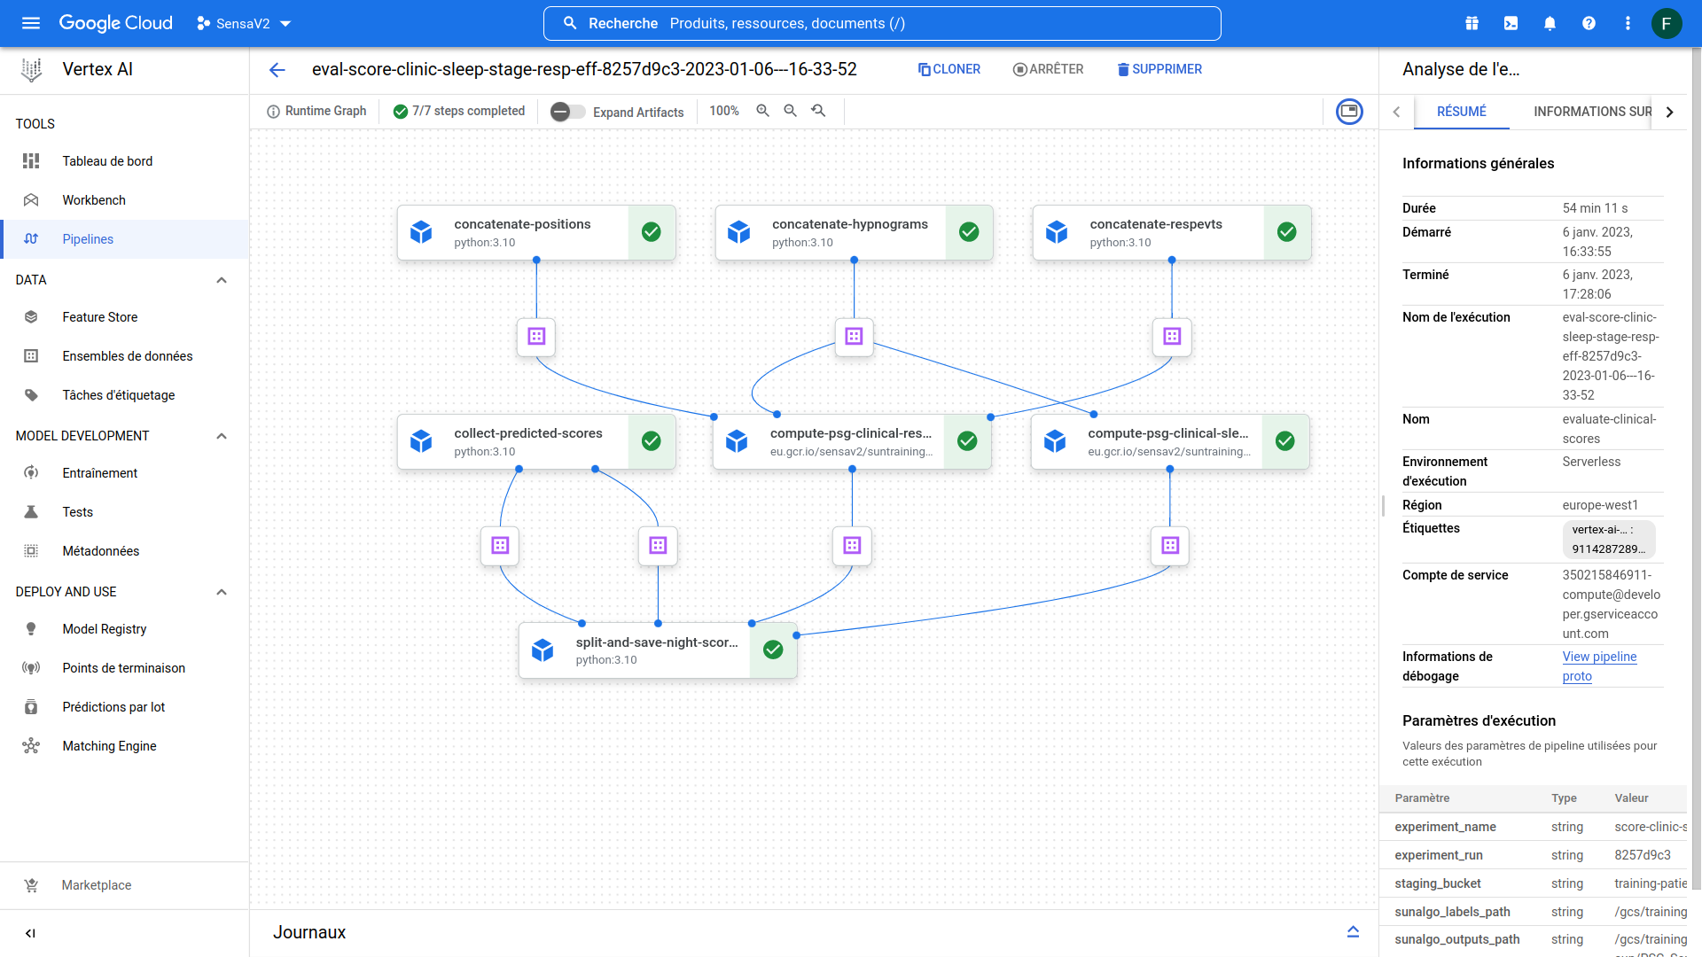Switch to the RÉSUMÉ tab
Screen dimensions: 1702x957
[x=1461, y=112]
